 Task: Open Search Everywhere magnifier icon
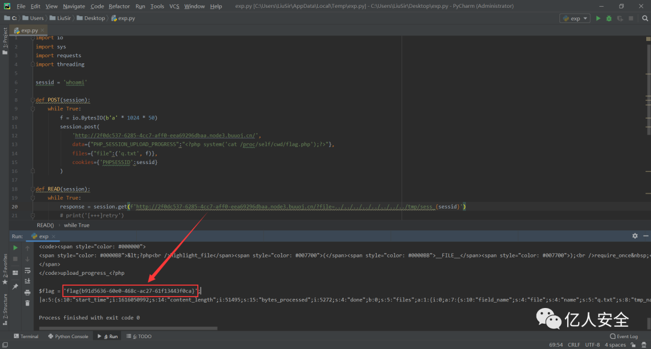coord(645,18)
